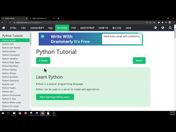This screenshot has width=176, height=132.
Task: Click the sidebar scrollbar thumb
Action: [x=31, y=39]
